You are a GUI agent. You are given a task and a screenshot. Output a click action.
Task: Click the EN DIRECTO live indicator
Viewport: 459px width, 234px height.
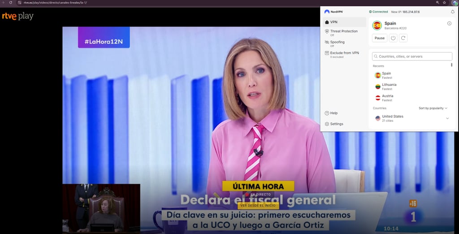point(258,194)
